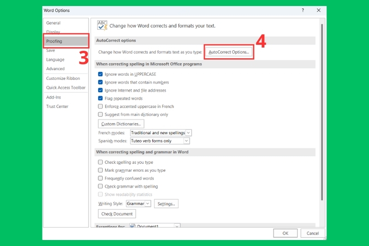Select the General category
Image resolution: width=369 pixels, height=246 pixels.
pyautogui.click(x=53, y=23)
